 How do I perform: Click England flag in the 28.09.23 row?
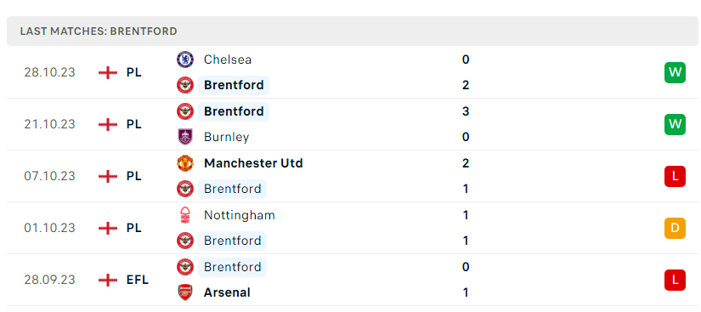click(x=108, y=281)
